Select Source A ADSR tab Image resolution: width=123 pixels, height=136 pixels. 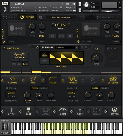(44, 88)
